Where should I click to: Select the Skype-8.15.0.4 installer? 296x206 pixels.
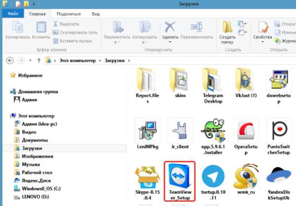[x=148, y=182]
